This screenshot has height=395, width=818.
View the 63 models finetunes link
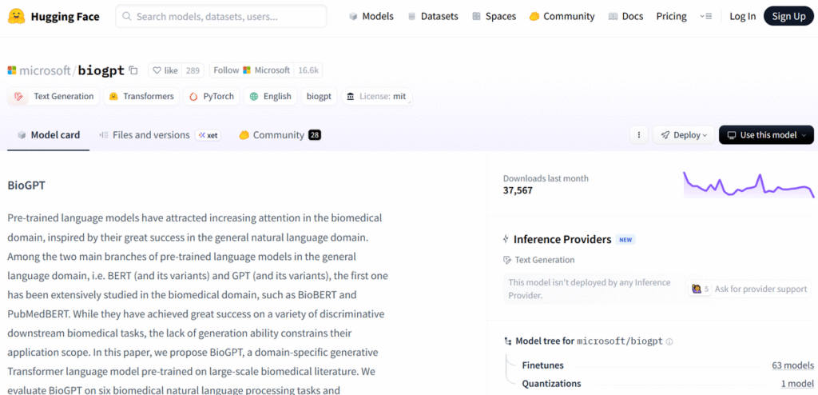[792, 365]
